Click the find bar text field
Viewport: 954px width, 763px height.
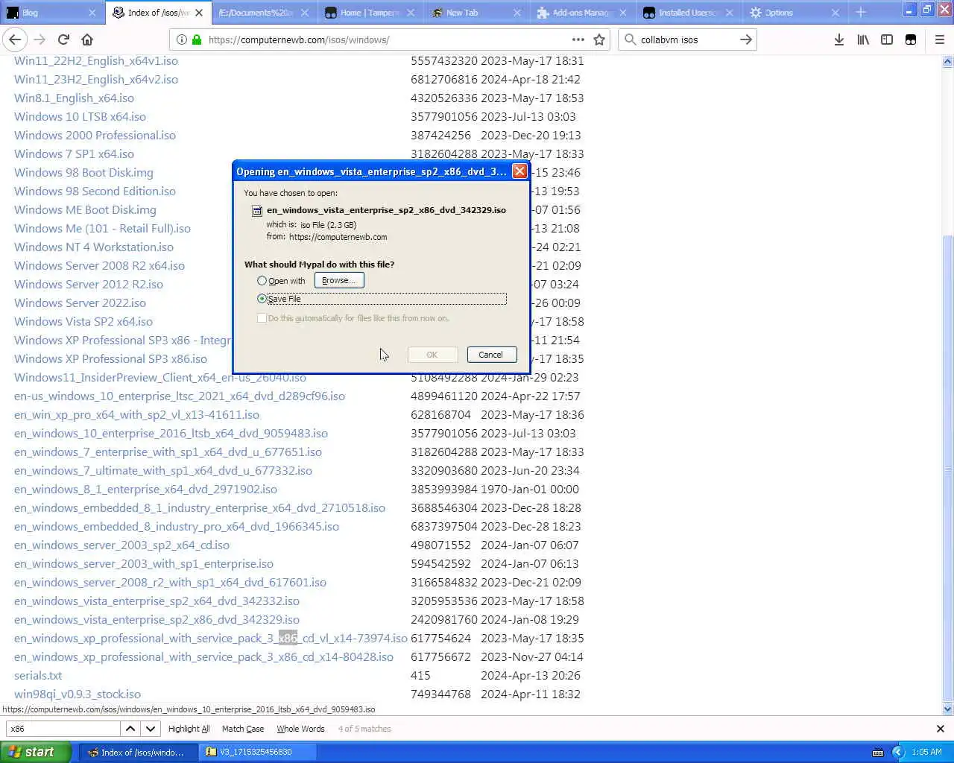[x=63, y=729]
